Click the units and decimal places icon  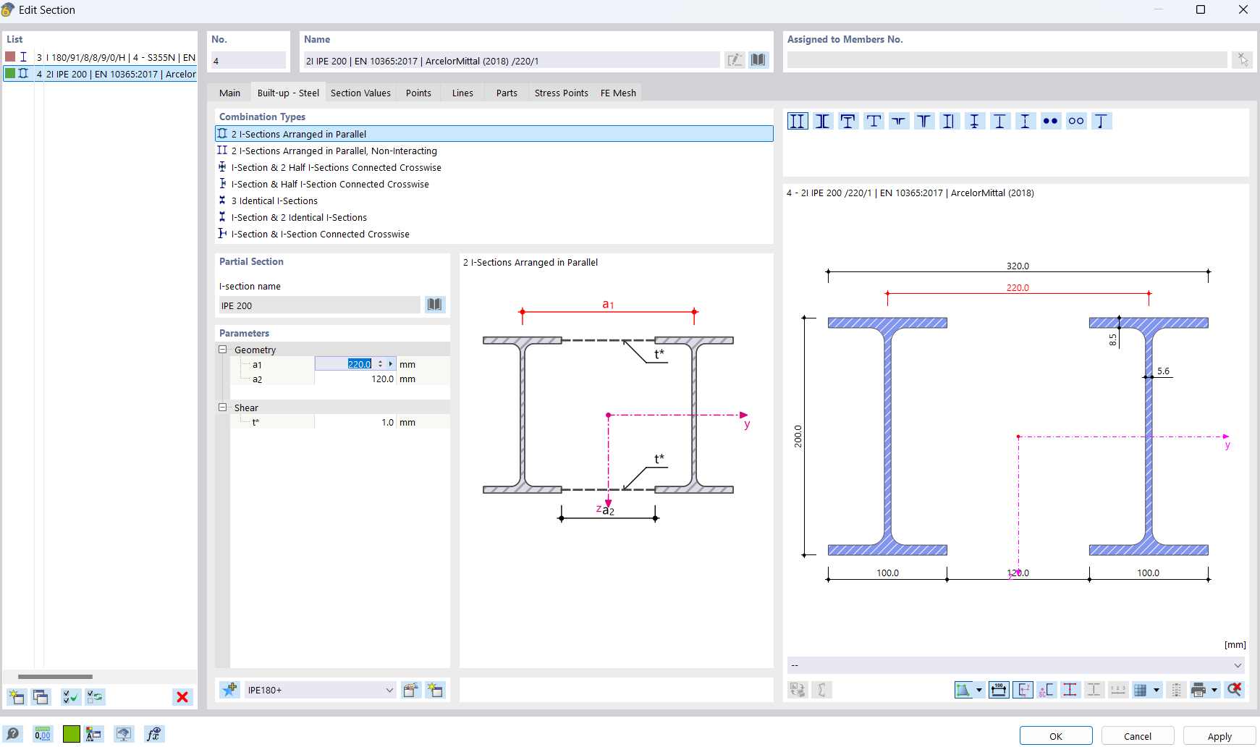pos(43,735)
